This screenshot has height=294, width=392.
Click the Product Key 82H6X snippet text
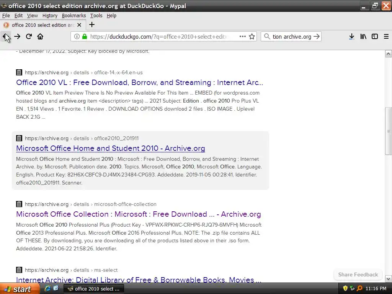tap(96, 175)
